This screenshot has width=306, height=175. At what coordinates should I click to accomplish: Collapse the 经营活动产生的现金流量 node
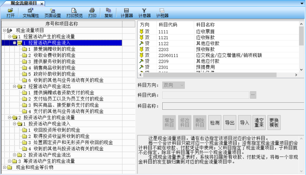tap(9, 37)
